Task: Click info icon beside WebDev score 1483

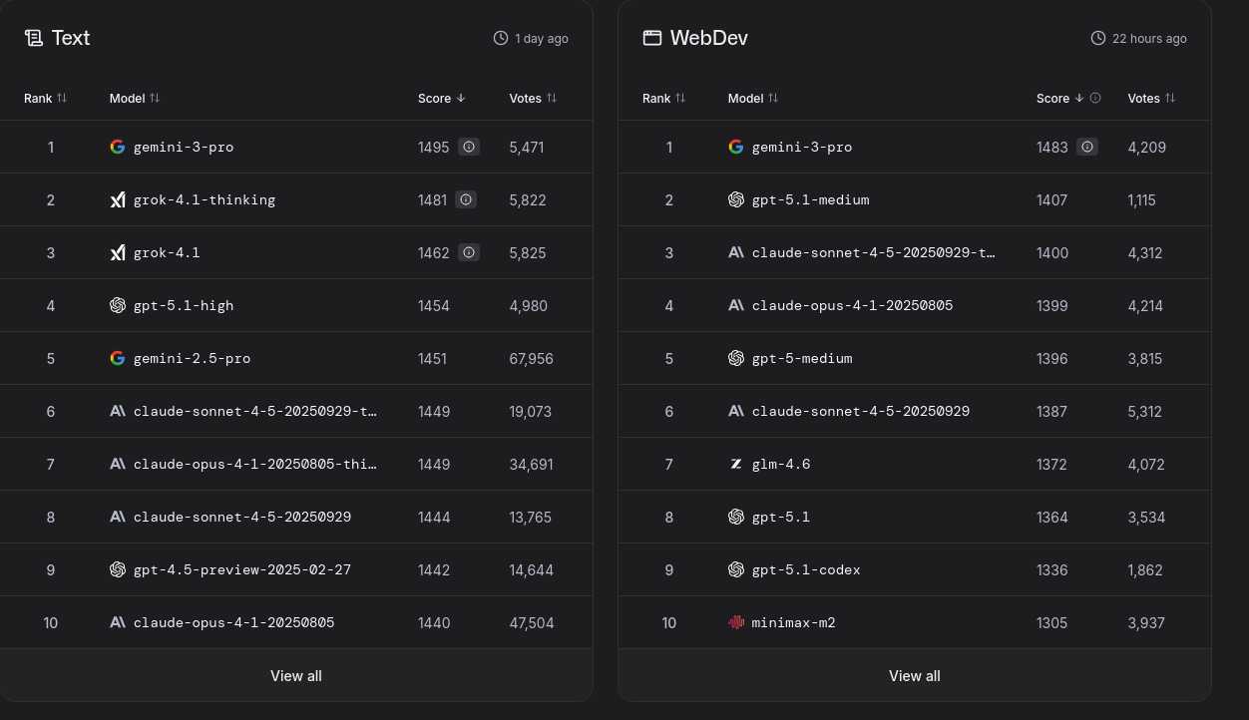Action: click(1087, 147)
